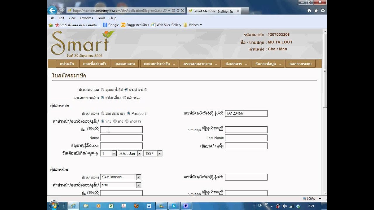Open the File menu
This screenshot has height=210, width=374.
tap(52, 18)
